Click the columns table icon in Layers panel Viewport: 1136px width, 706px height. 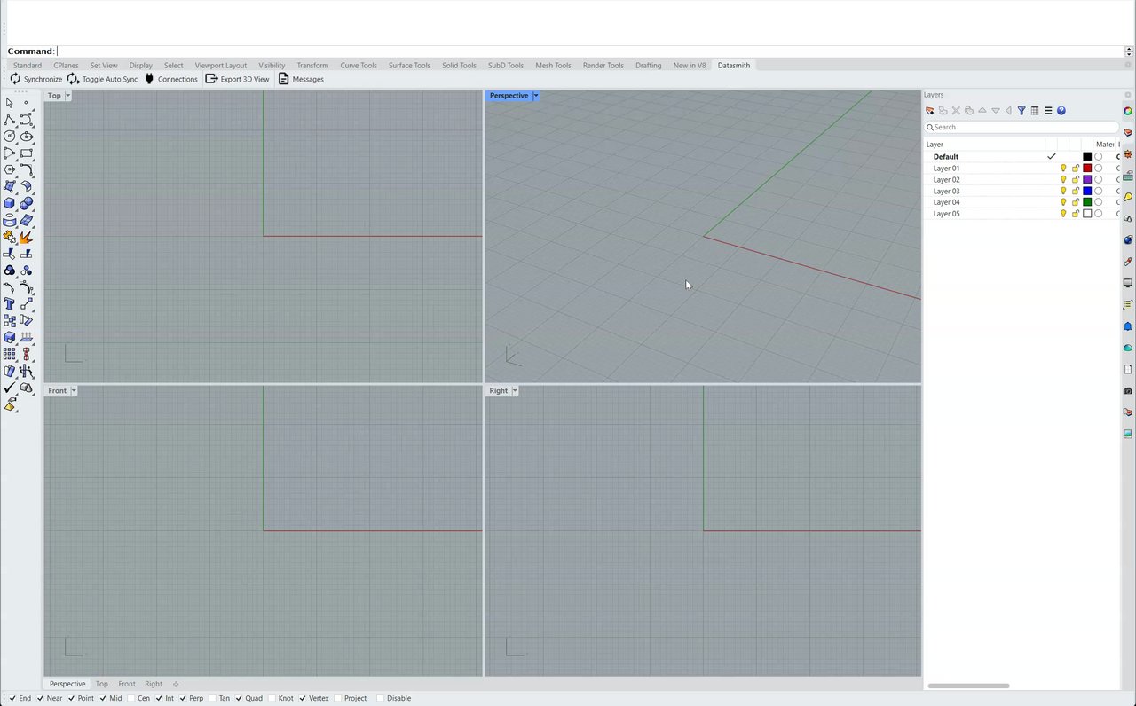coord(1035,111)
